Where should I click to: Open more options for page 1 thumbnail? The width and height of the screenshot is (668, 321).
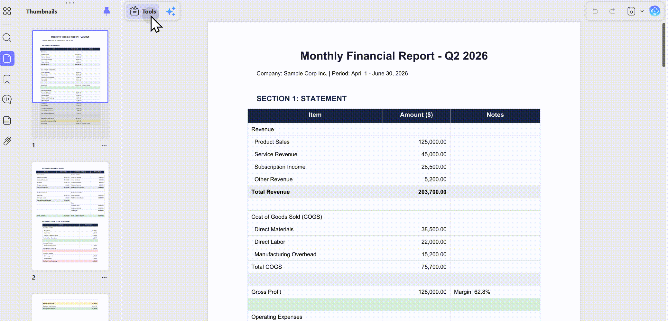[x=104, y=145]
